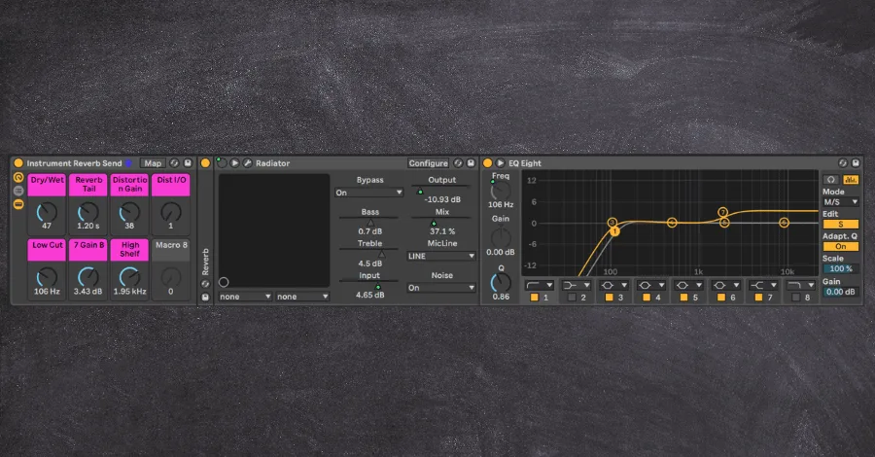Open Radiator plug-in window wrench icon
Screen dimensions: 875x457
point(247,163)
